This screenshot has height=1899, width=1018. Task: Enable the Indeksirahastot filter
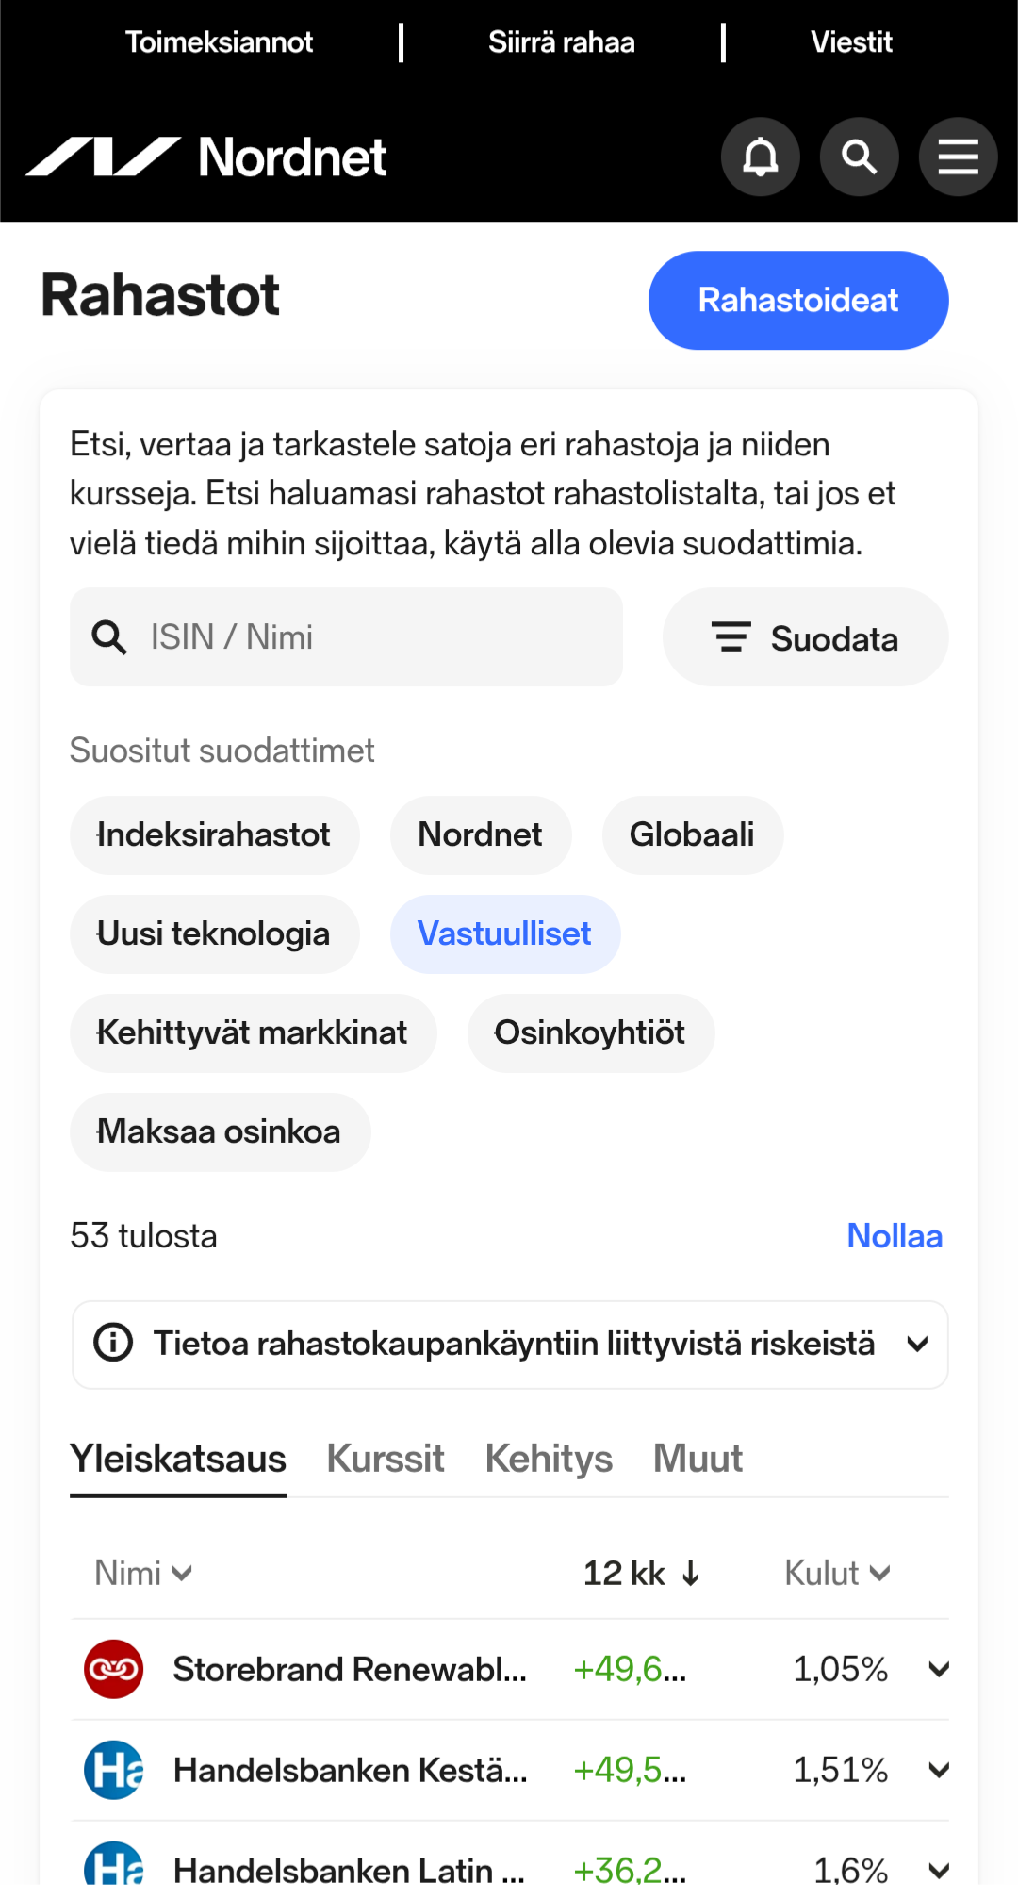[214, 835]
